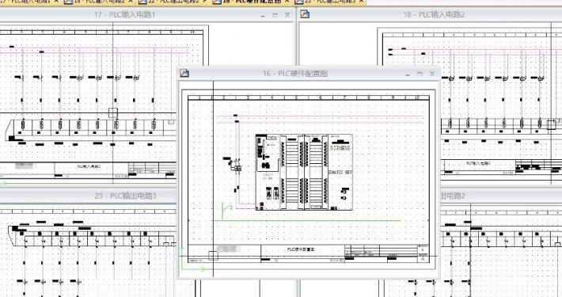Select the SIEMENS PLC module in drawing
Image resolution: width=562 pixels, height=297 pixels.
click(x=304, y=172)
